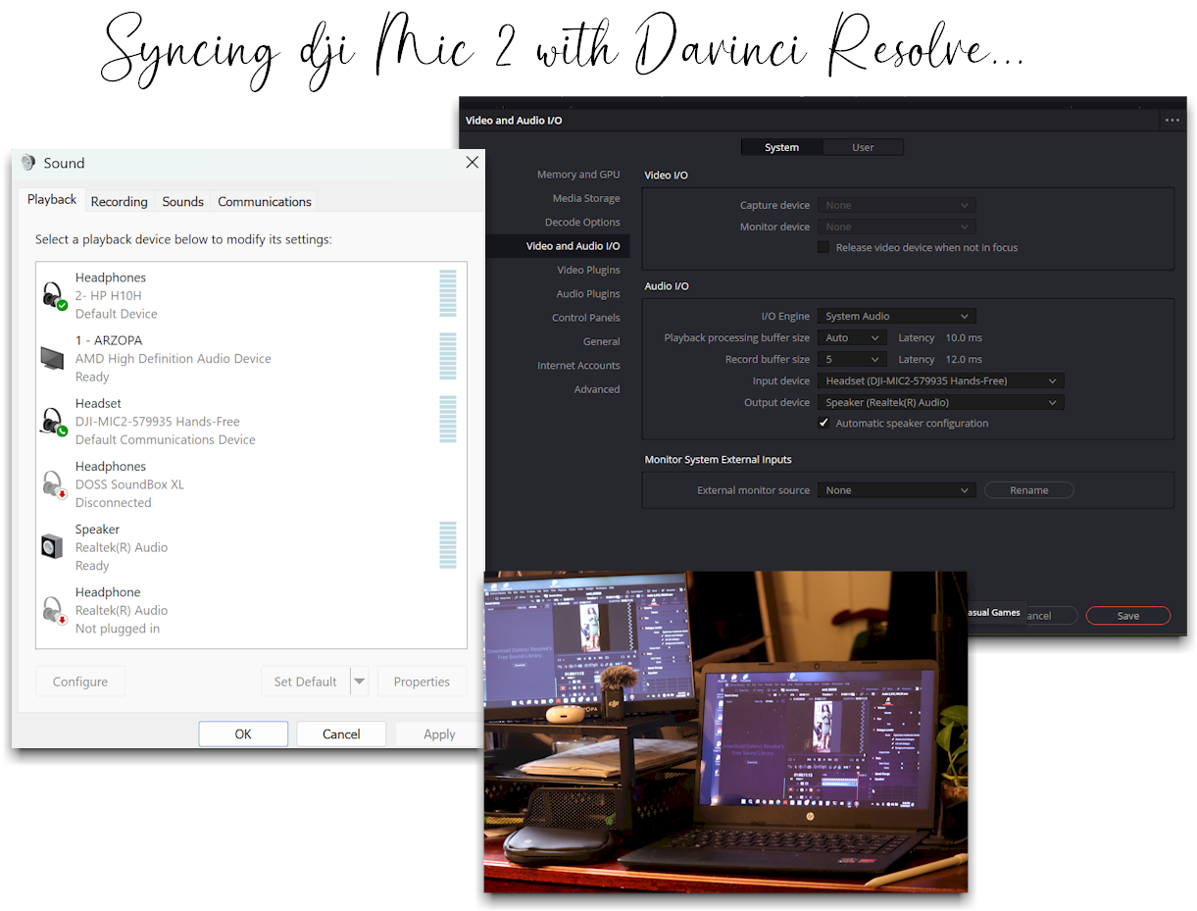The image size is (1197, 911).
Task: Click the Configure button
Action: (80, 682)
